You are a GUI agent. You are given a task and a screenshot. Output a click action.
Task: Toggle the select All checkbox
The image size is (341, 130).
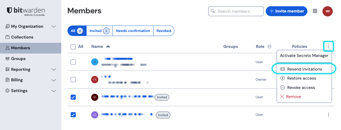(73, 46)
